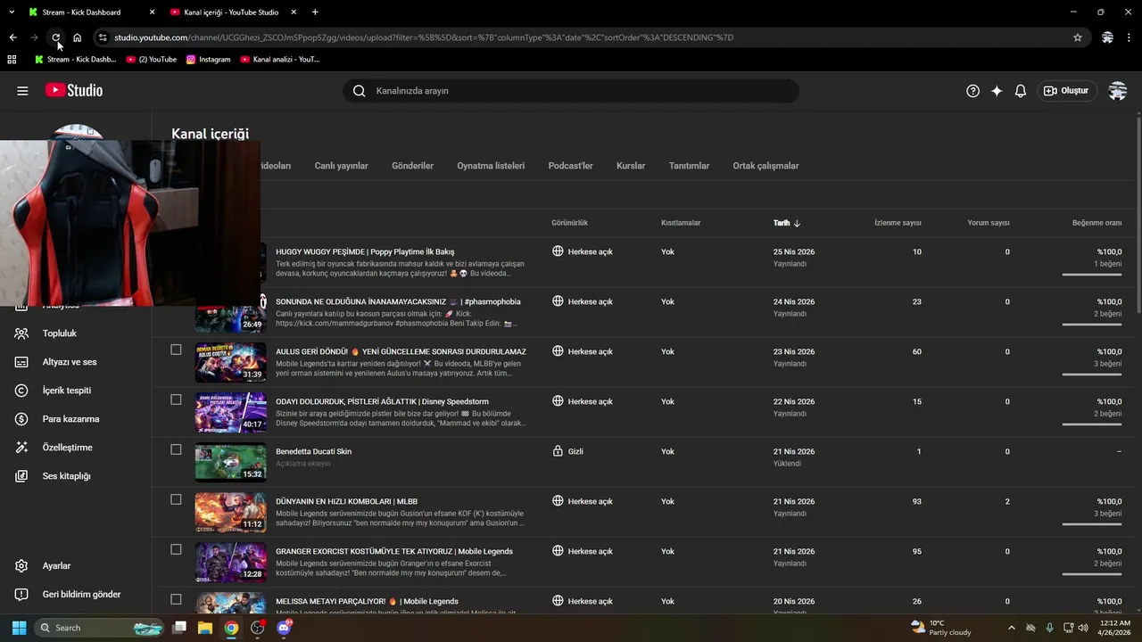The width and height of the screenshot is (1142, 642).
Task: Open the Stream - Kick Dashb... bookmark
Action: point(75,60)
